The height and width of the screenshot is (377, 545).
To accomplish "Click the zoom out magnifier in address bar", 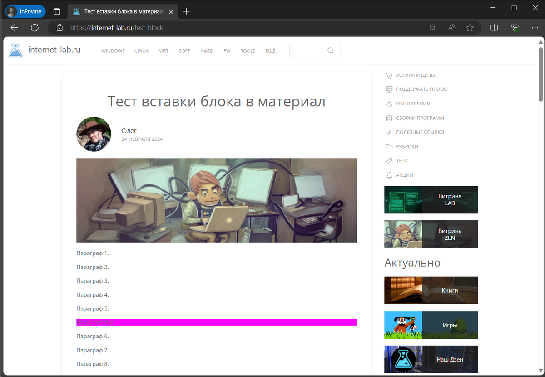I will pos(433,28).
